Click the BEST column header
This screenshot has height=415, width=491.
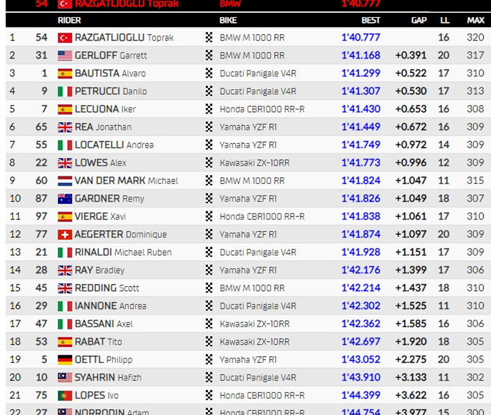pos(371,20)
